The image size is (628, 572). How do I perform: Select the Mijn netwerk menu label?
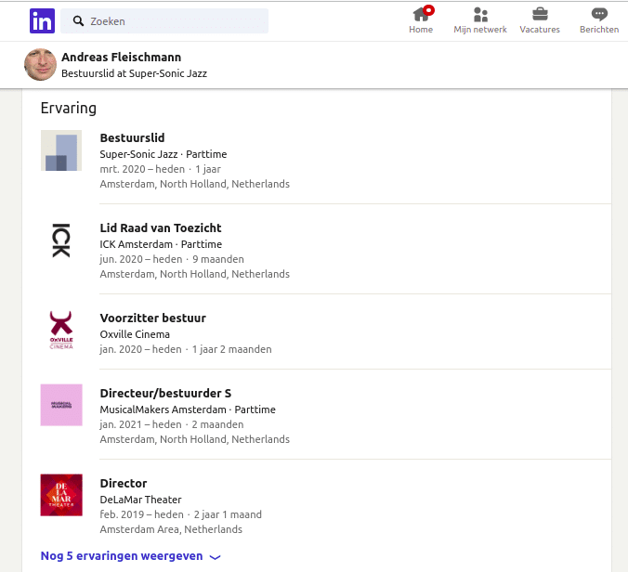click(480, 29)
